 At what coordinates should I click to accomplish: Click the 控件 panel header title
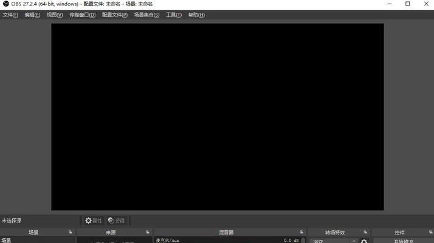pyautogui.click(x=399, y=233)
